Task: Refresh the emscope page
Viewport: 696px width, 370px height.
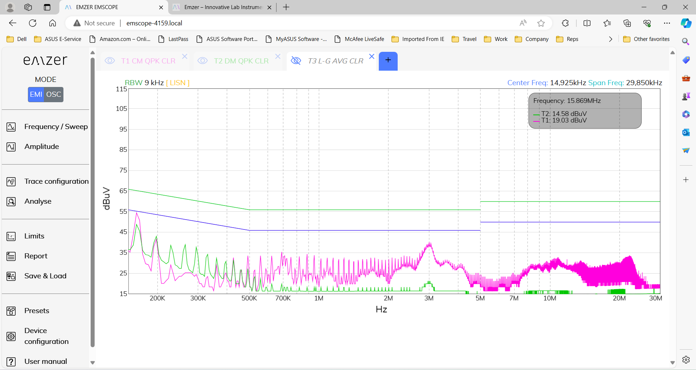Action: tap(33, 23)
